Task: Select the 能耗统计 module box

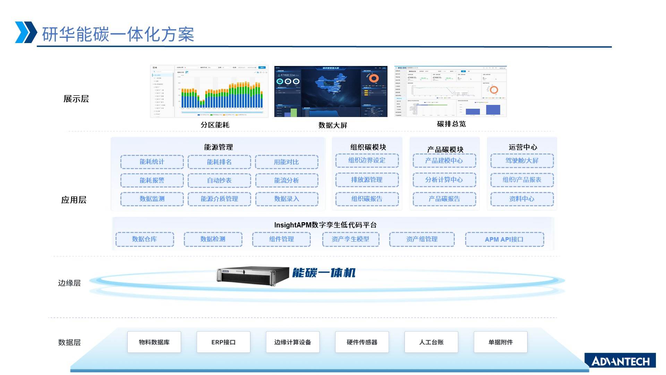Action: (152, 162)
